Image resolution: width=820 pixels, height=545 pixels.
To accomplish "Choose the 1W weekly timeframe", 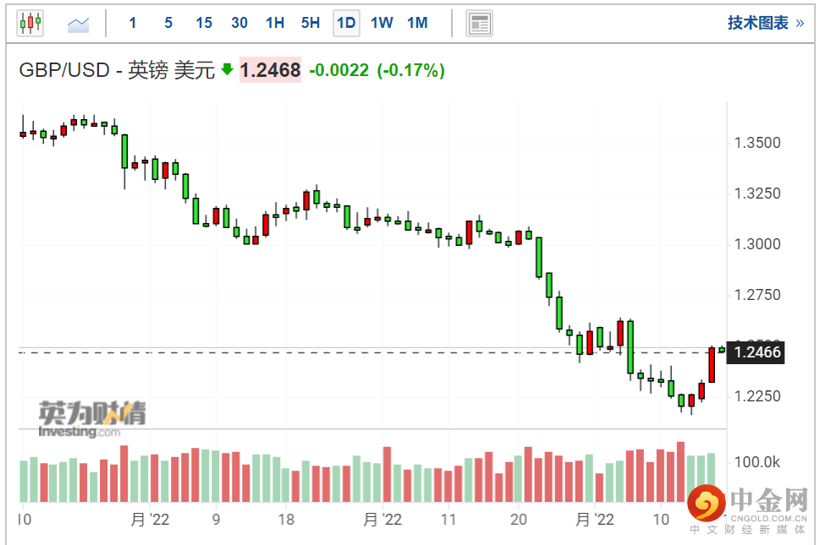I will pos(382,23).
